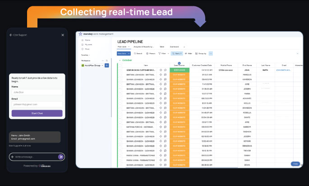
Task: Open the EZER LEADS status cell
Action: [180, 70]
